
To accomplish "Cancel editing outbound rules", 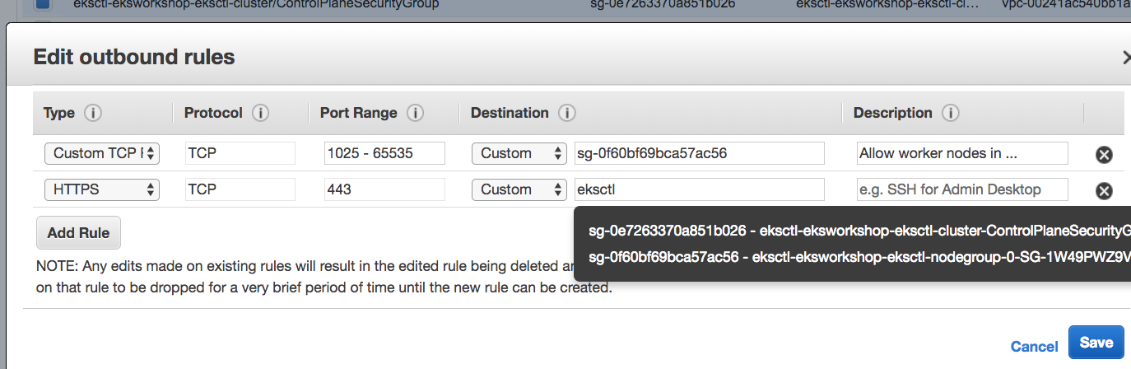I will (x=1034, y=347).
